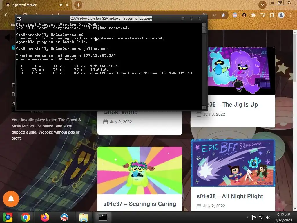297x223 pixels.
Task: Toggle Chrome side panel icon
Action: pos(272,15)
